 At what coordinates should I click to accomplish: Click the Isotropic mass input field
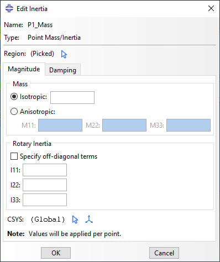(x=72, y=97)
